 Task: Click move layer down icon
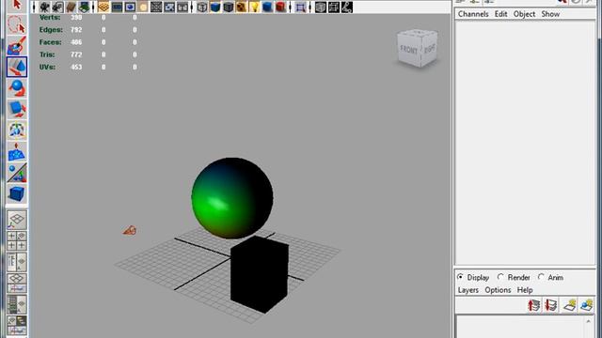pos(551,305)
